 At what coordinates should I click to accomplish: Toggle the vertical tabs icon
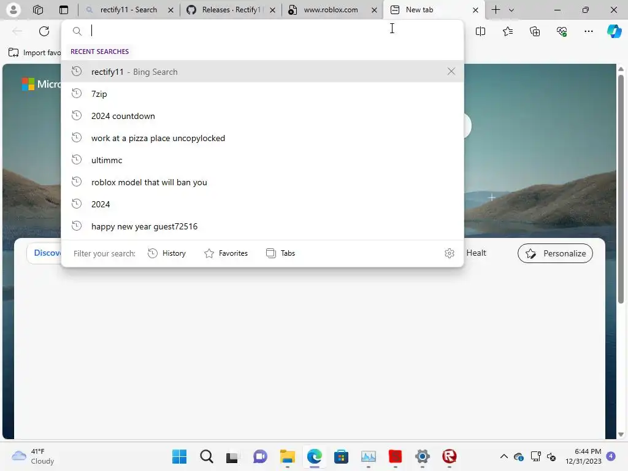[x=64, y=10]
